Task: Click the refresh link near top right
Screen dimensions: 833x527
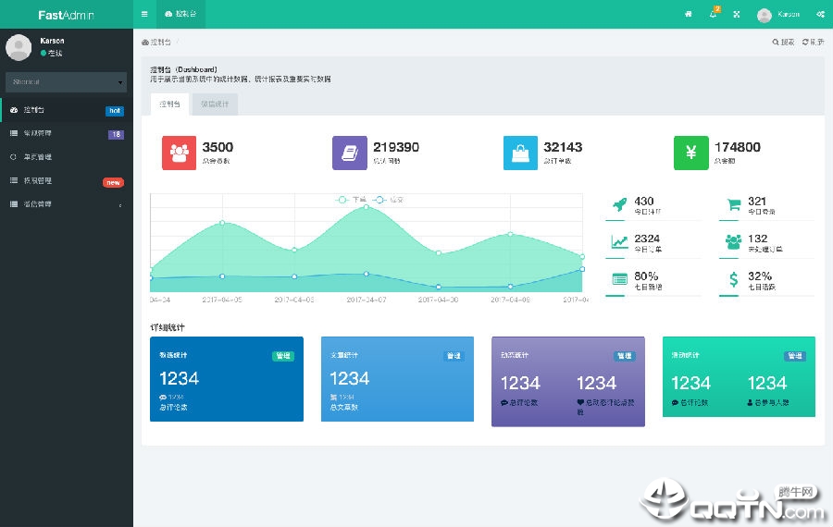Action: click(813, 42)
